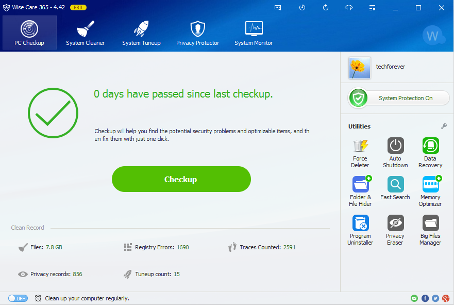Open the Facebook icon in status bar
454x305 pixels.
[425, 298]
